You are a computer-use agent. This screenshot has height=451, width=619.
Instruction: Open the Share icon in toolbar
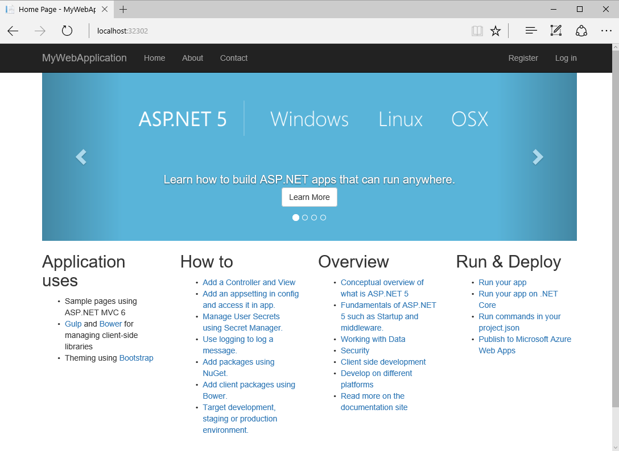581,31
